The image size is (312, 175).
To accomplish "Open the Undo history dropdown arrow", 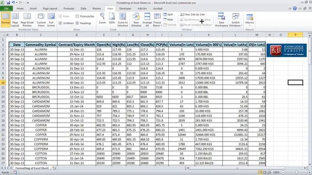I will click(x=16, y=3).
